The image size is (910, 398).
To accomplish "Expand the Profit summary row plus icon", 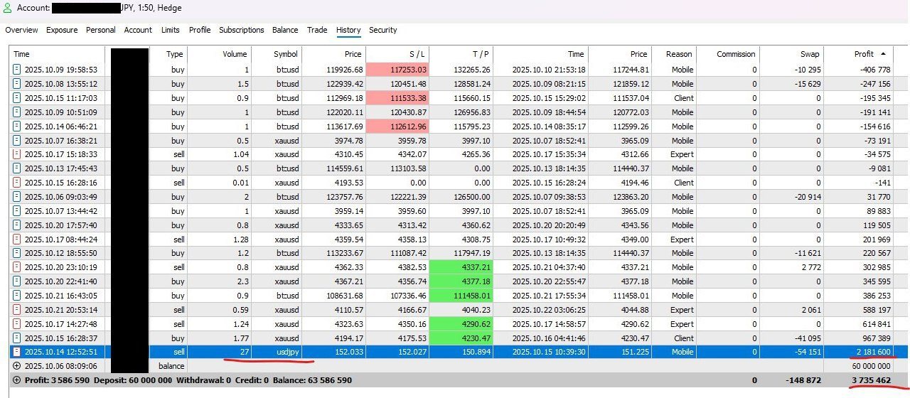I will [x=16, y=380].
